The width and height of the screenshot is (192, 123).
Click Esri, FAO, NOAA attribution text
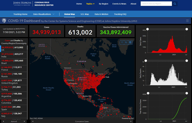[37, 118]
